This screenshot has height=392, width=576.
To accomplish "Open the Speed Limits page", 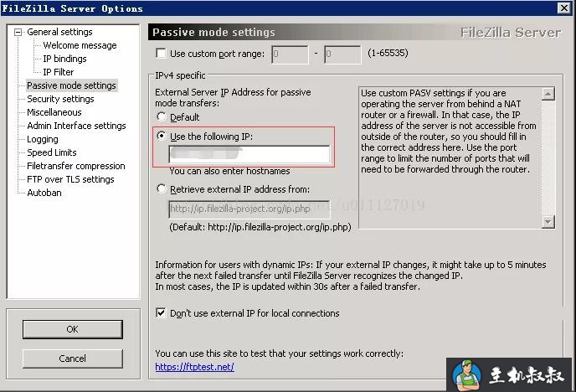I will coord(52,152).
